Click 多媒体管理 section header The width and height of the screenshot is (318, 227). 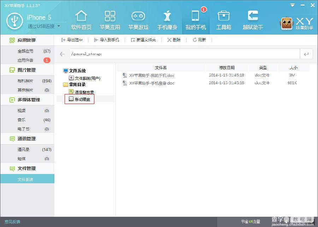(27, 100)
